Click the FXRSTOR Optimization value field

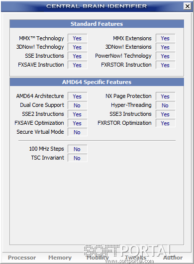pos(165,123)
